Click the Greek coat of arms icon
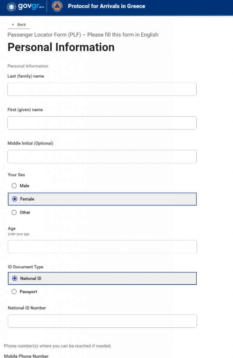 [x=12, y=6]
